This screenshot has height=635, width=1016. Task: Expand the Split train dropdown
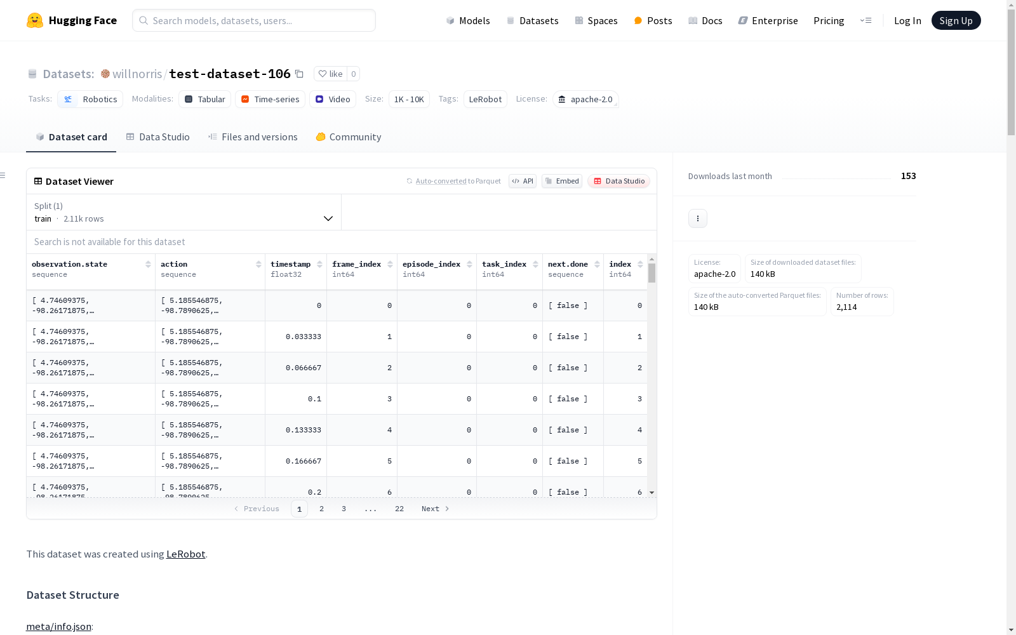click(184, 212)
